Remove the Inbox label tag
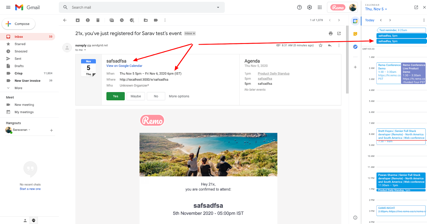The width and height of the screenshot is (427, 224). 194,34
